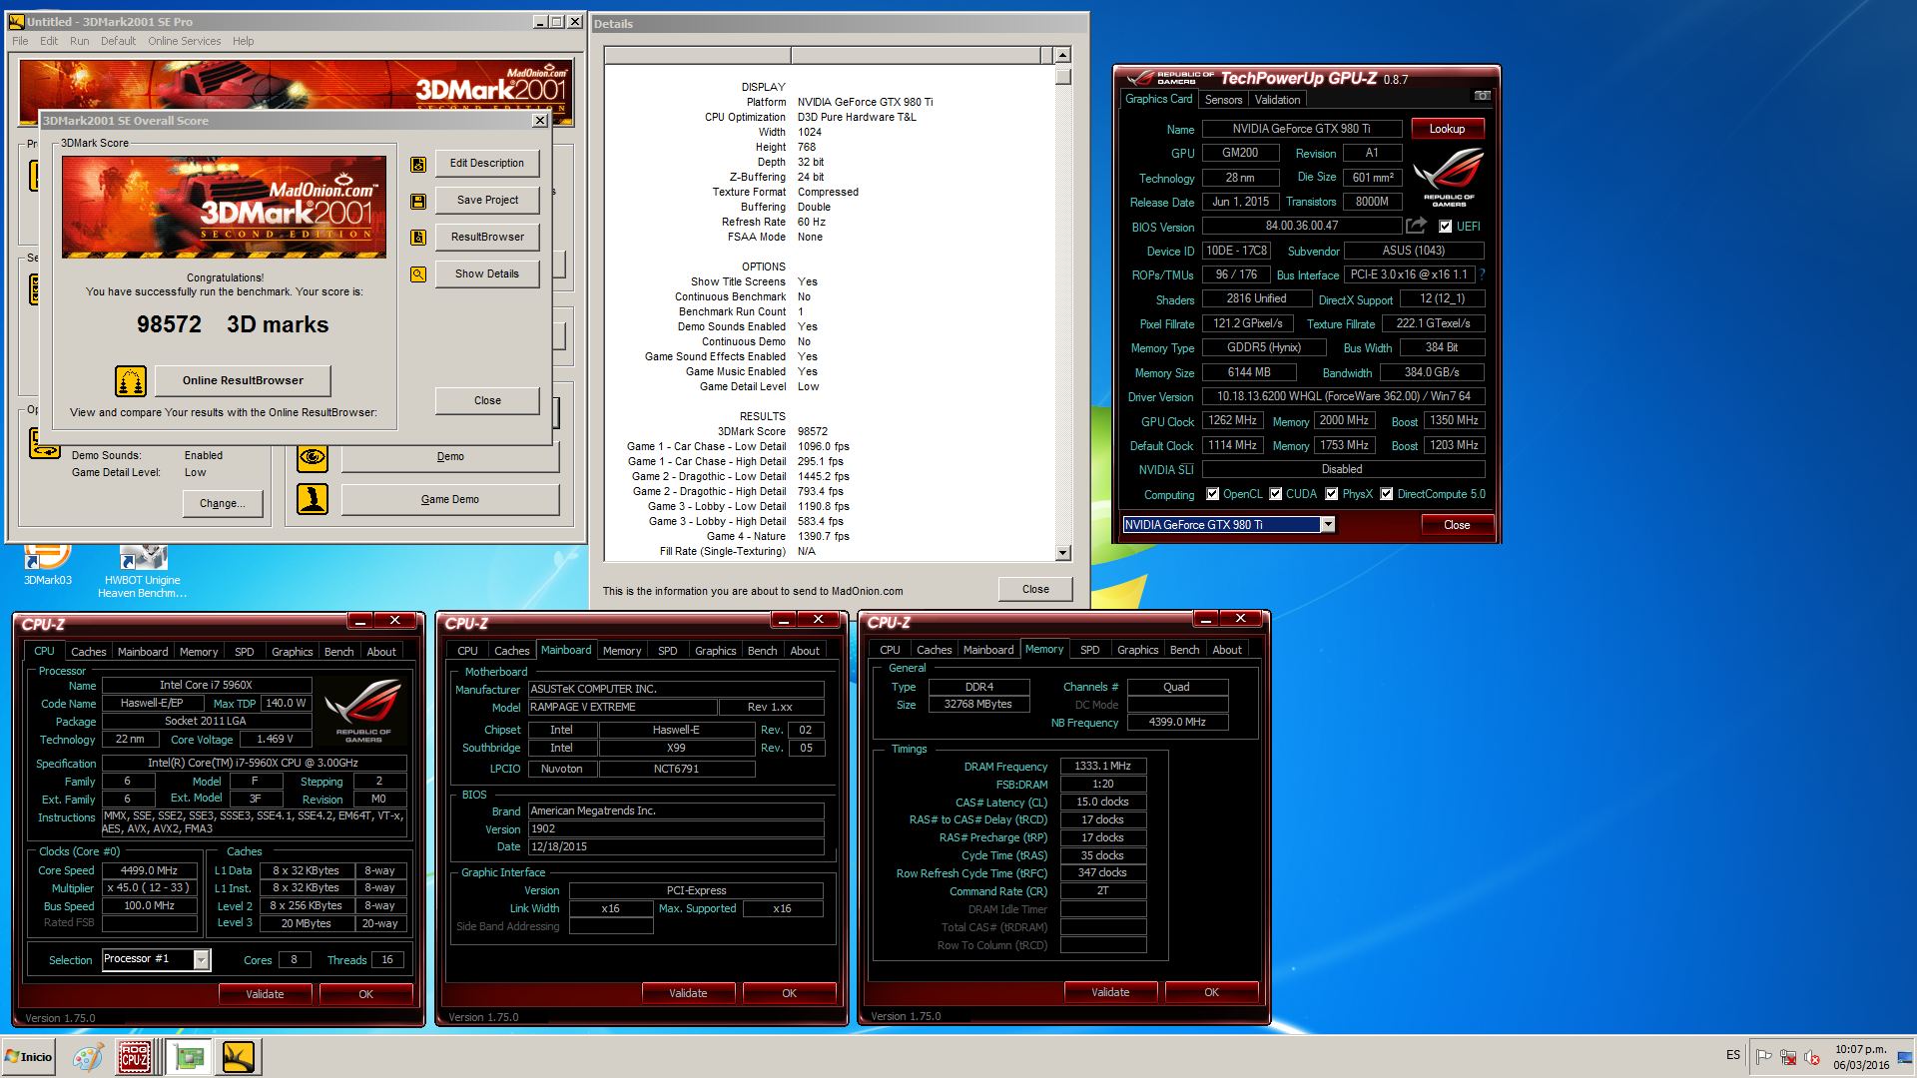This screenshot has width=1917, height=1078.
Task: Click the muted volume tray icon
Action: click(x=1812, y=1057)
